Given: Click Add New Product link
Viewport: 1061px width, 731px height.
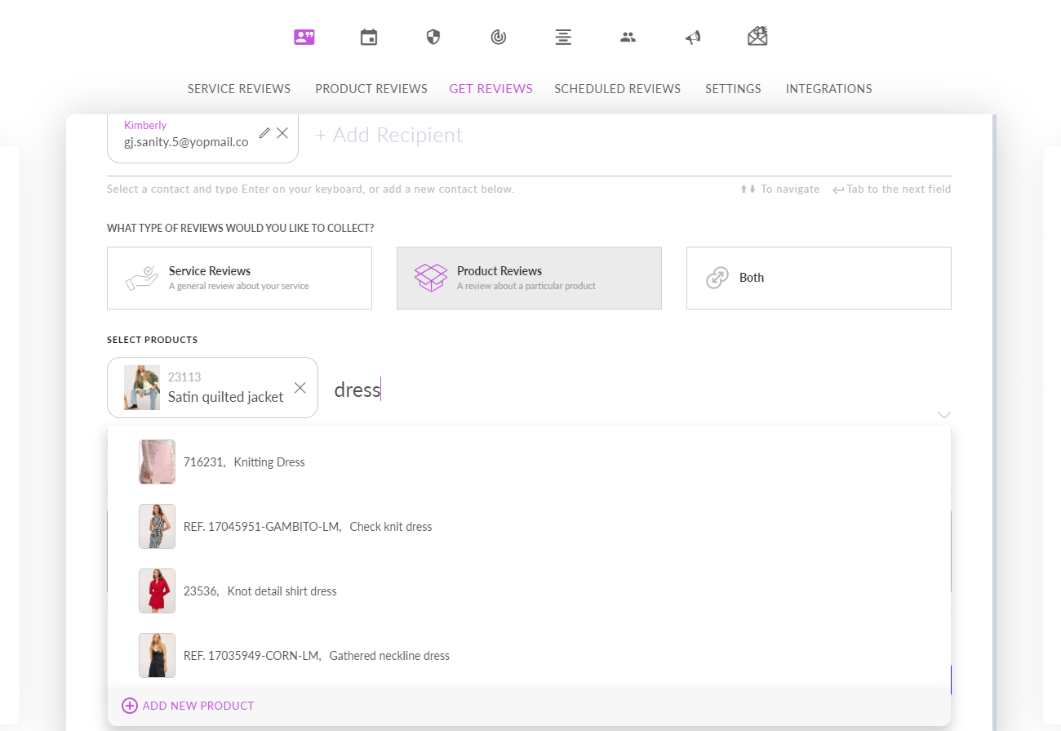Looking at the screenshot, I should (198, 706).
